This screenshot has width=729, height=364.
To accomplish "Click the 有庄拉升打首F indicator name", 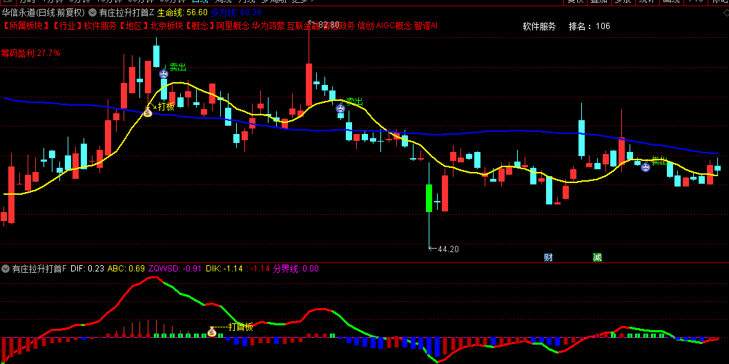I will (39, 269).
